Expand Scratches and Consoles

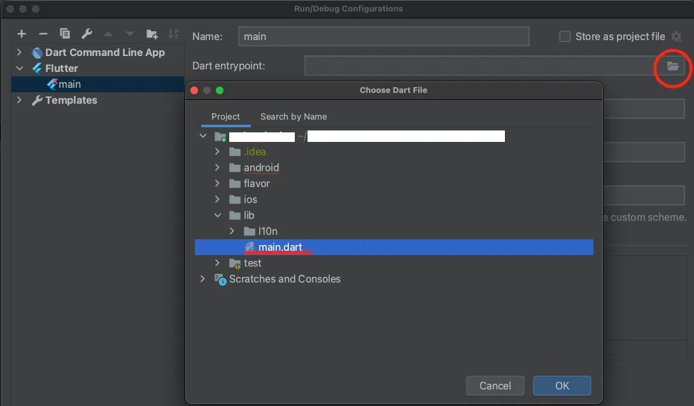tap(202, 279)
